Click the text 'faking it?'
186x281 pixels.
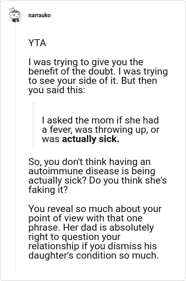(48, 190)
